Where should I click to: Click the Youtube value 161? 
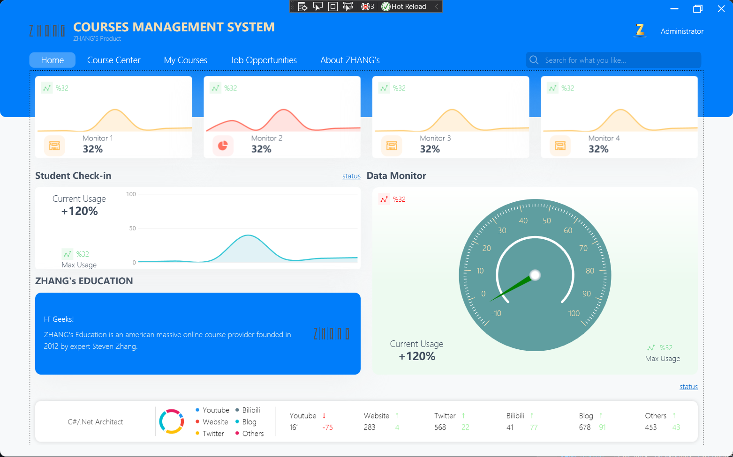[x=295, y=428]
